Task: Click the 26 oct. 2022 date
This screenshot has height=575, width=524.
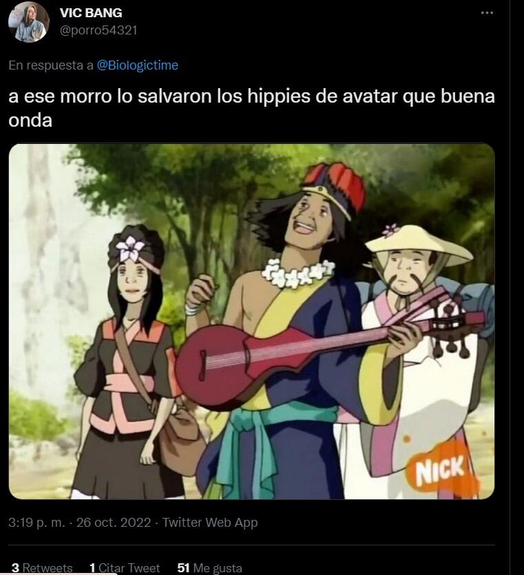Action: click(114, 522)
